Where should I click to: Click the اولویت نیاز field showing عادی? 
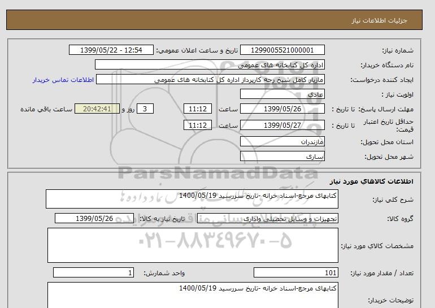(282, 94)
